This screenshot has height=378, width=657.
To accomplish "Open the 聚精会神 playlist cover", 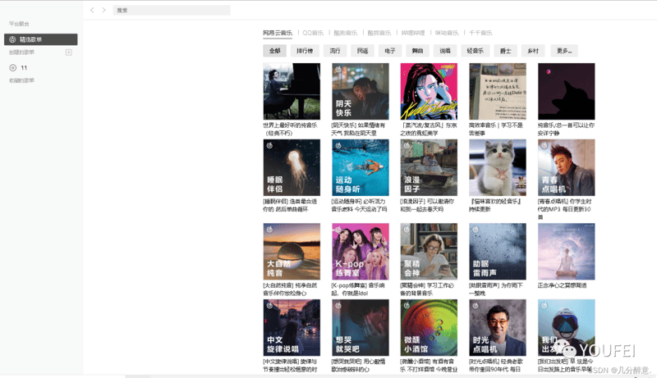I will (429, 251).
